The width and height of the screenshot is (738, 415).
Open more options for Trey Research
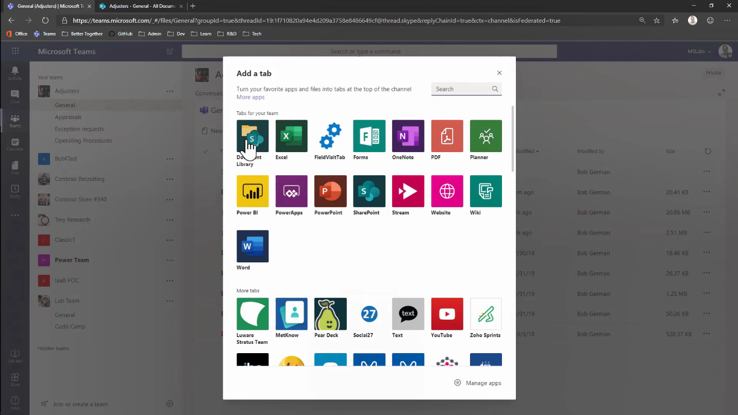pyautogui.click(x=170, y=220)
